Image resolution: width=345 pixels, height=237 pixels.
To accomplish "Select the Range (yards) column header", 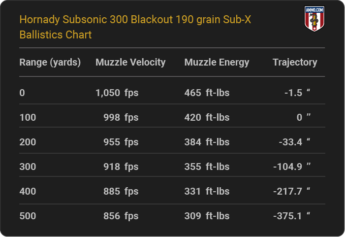I will (50, 63).
